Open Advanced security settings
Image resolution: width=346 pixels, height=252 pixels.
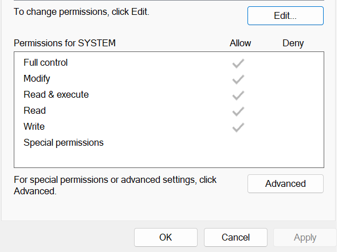pyautogui.click(x=285, y=184)
